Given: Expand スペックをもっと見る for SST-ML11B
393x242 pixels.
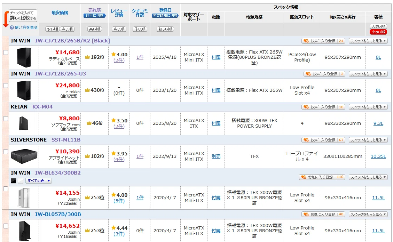Looking at the screenshot, I should [x=368, y=140].
